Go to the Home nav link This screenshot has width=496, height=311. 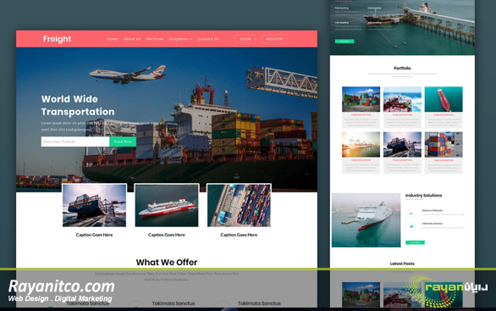point(113,39)
